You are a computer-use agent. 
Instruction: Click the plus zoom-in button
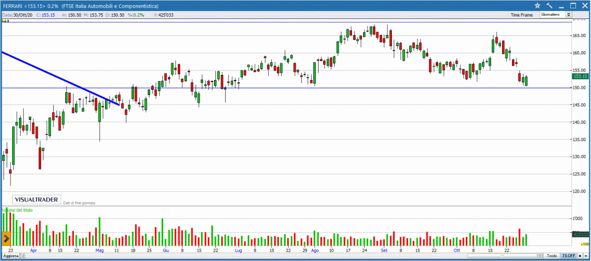click(579, 256)
